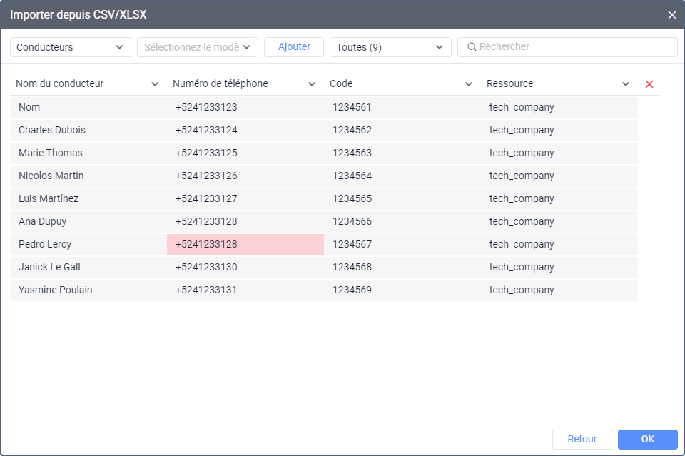The height and width of the screenshot is (456, 685).
Task: Open the Conducteurs type dropdown
Action: pyautogui.click(x=71, y=47)
